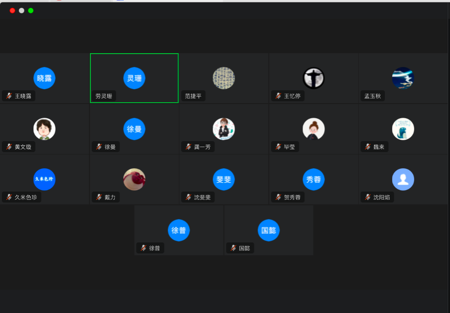Click the 斐斐 avatar circle
The width and height of the screenshot is (450, 313).
click(224, 179)
